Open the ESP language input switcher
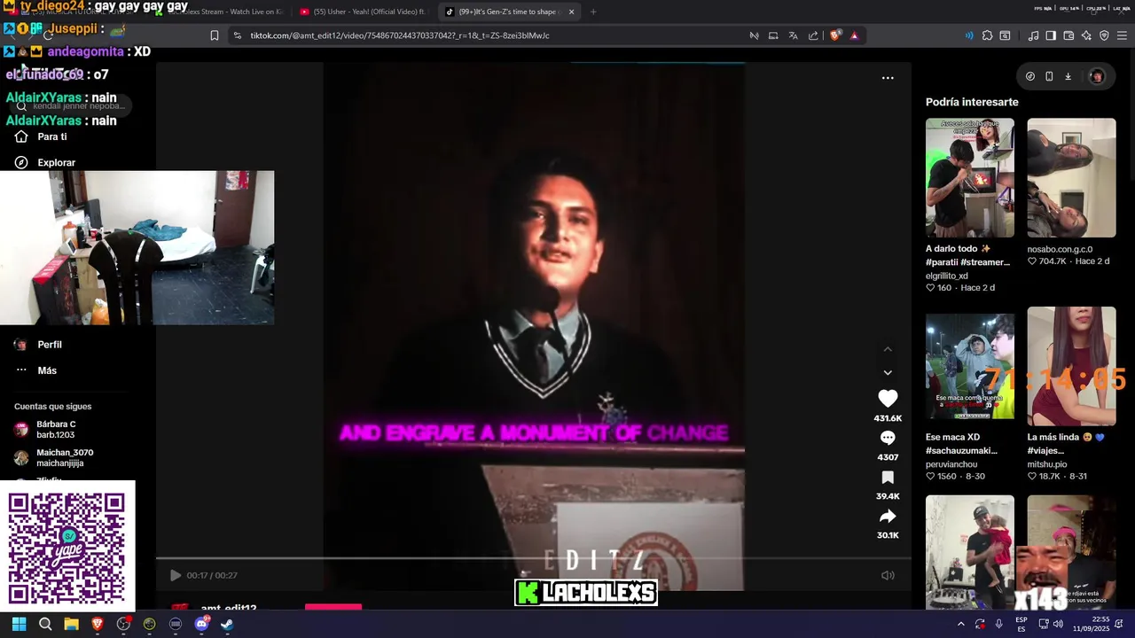This screenshot has height=638, width=1135. 1021,624
